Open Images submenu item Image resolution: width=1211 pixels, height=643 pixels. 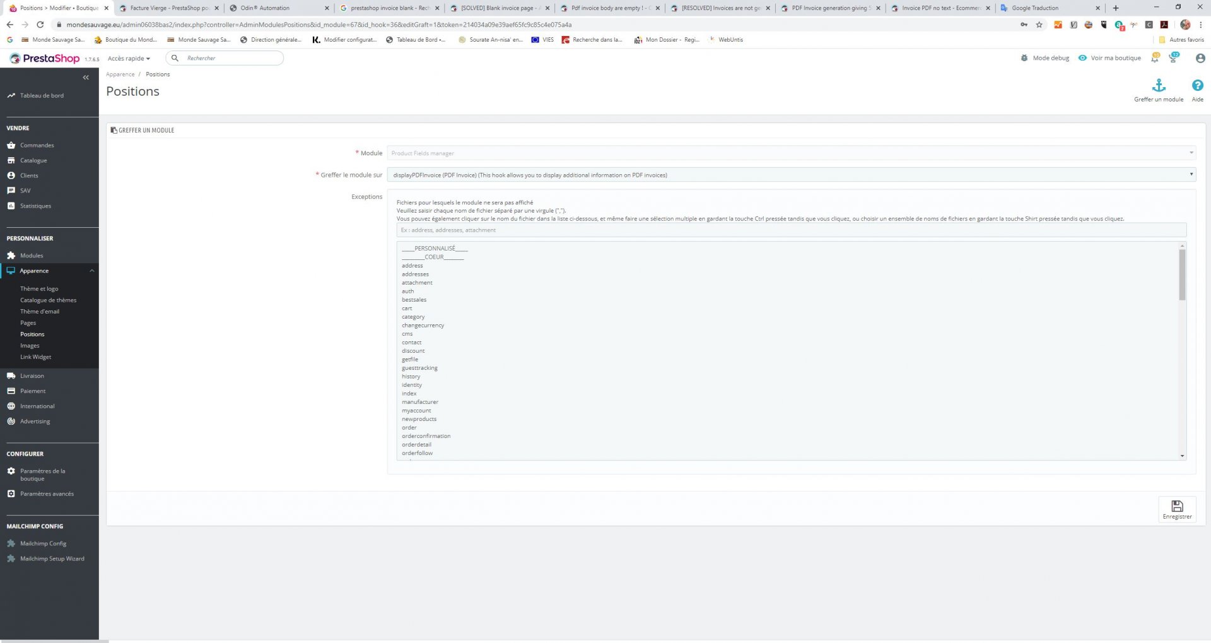click(30, 346)
